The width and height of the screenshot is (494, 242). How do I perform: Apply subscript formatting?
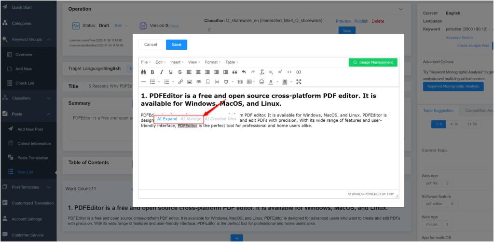tap(271, 72)
